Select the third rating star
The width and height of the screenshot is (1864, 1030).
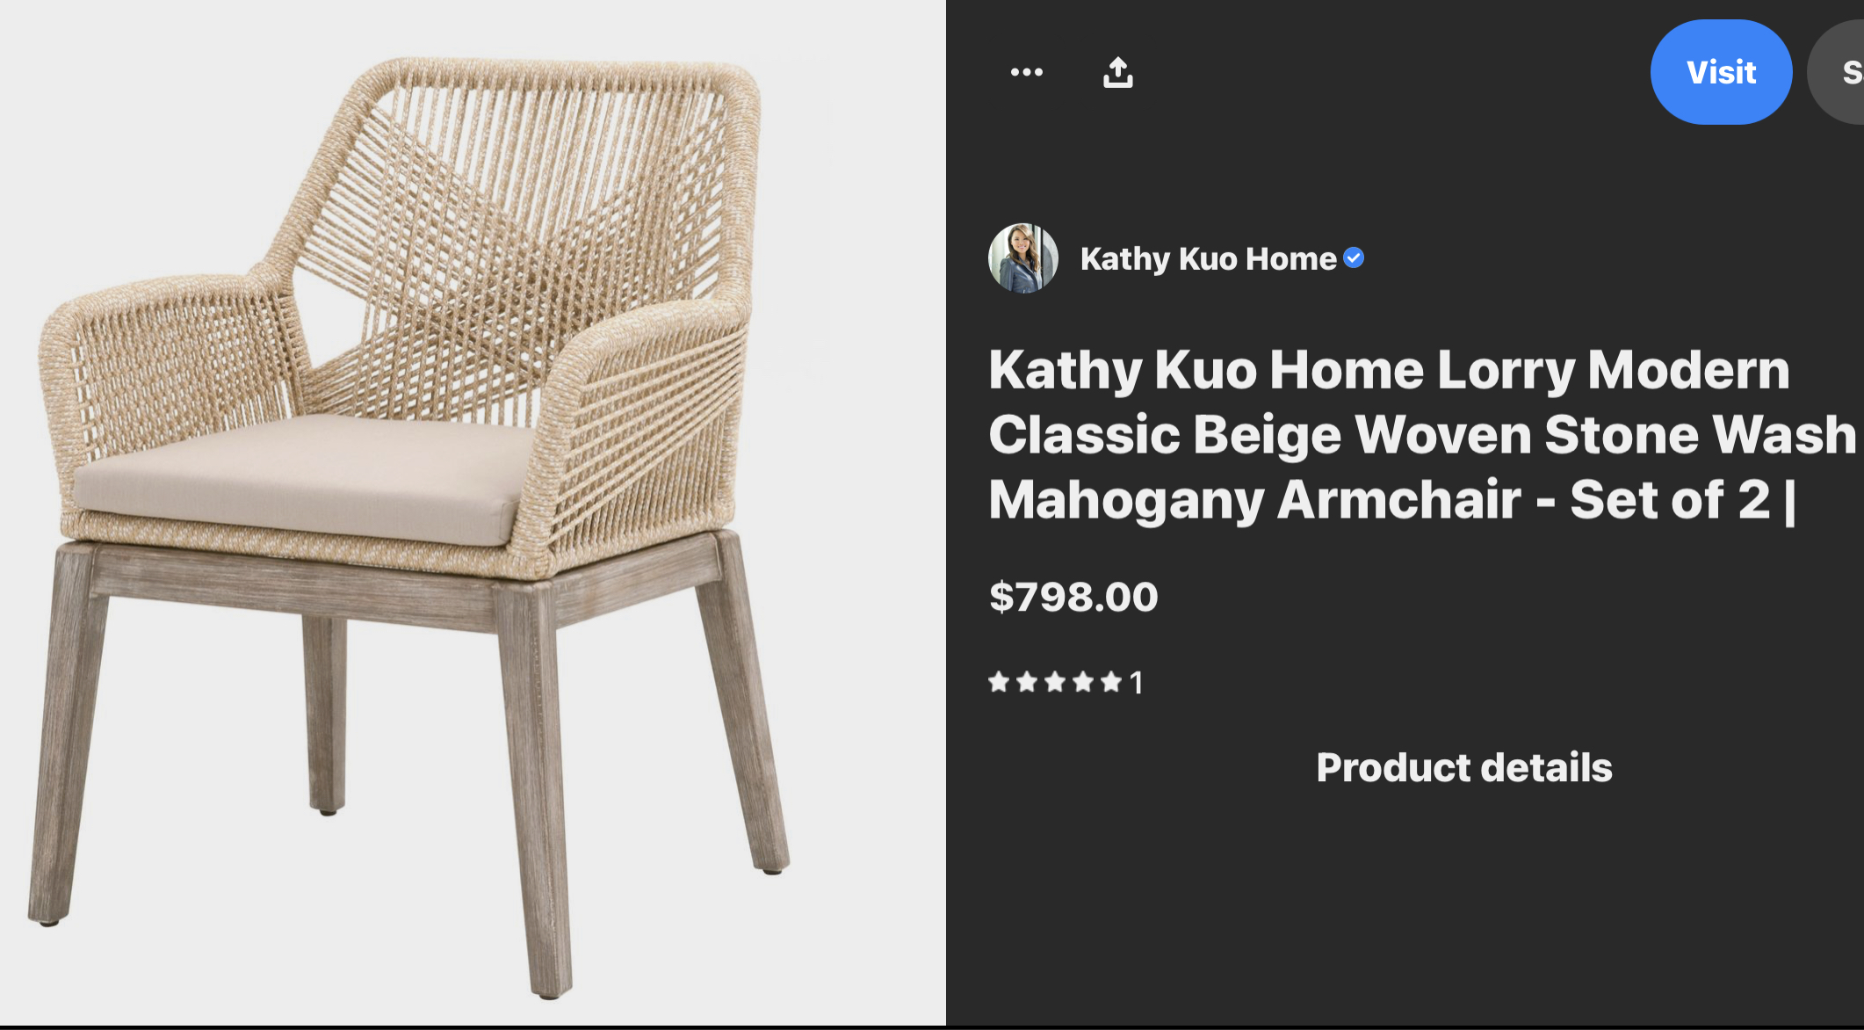click(1055, 682)
